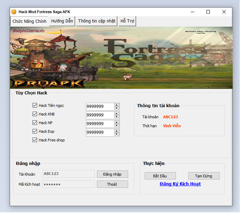Viewport: 240px width, 213px height.
Task: Decrease Hack Exp value with down arrow
Action: (x=117, y=134)
